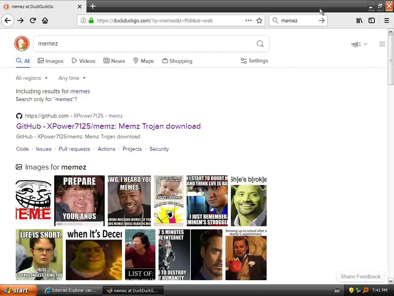Open the Code sitelink
Viewport: 394px width, 296px height.
(22, 149)
